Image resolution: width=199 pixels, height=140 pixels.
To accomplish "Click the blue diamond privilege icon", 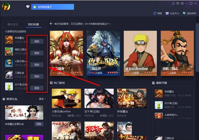I will point(184,13).
